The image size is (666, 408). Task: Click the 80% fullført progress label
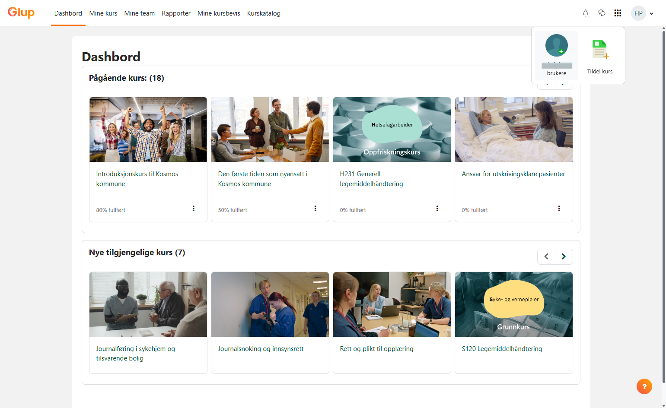coord(111,210)
